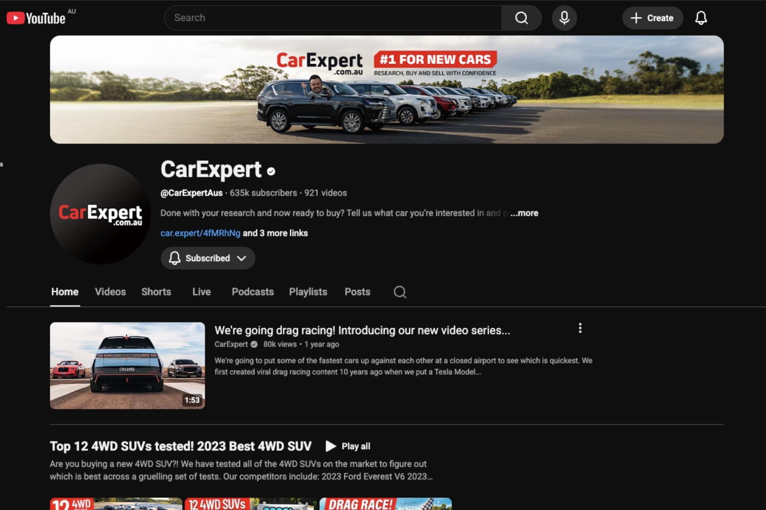Switch to the Videos tab
This screenshot has width=766, height=510.
point(110,292)
